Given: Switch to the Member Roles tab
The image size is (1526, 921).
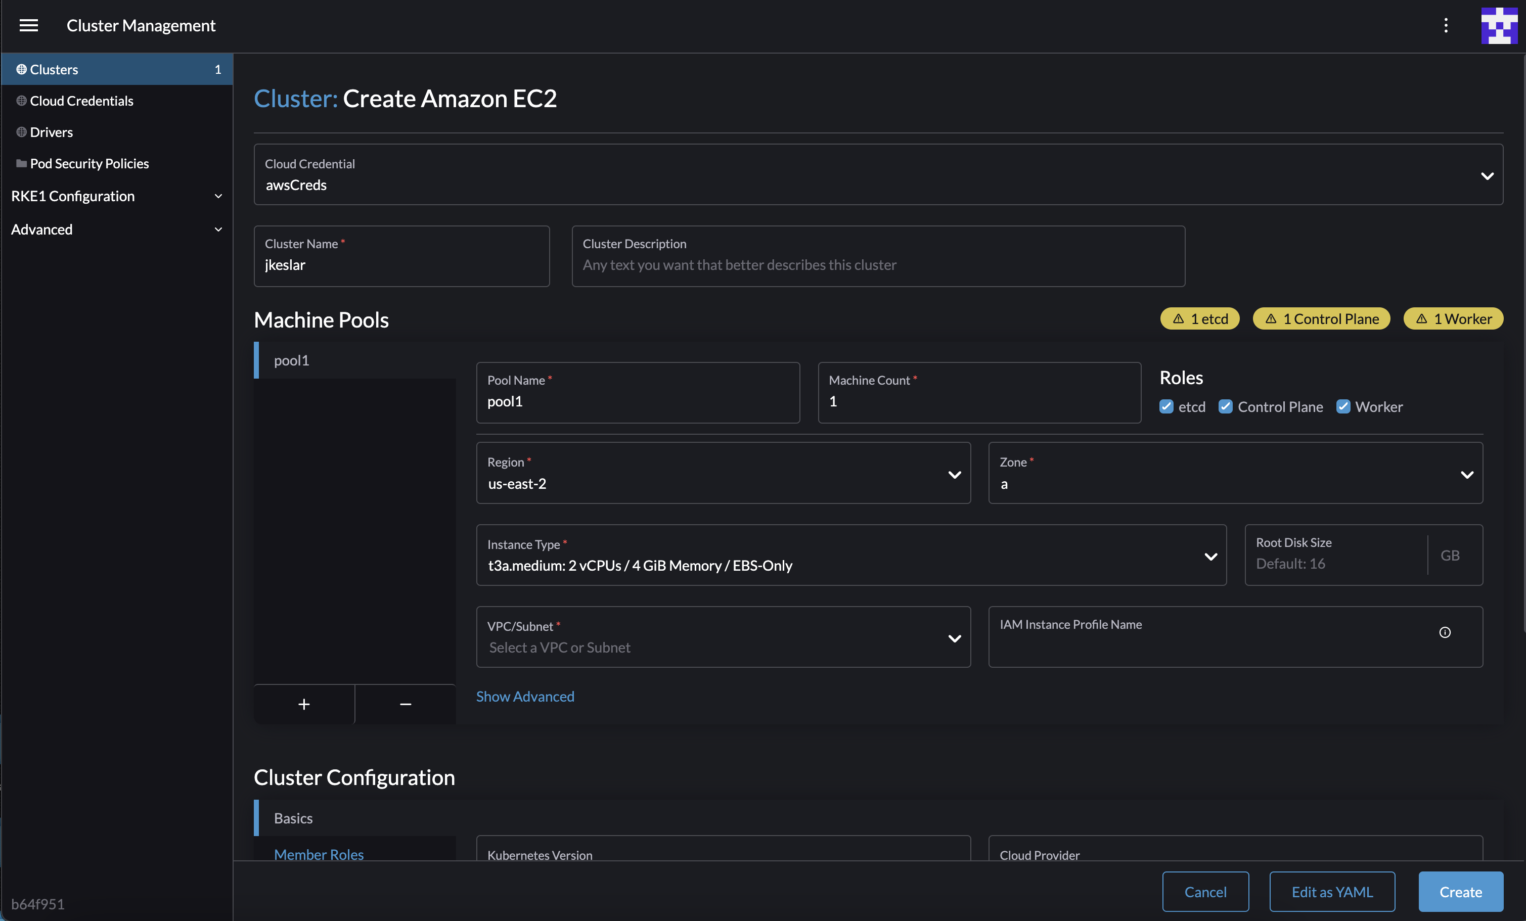Looking at the screenshot, I should [319, 854].
